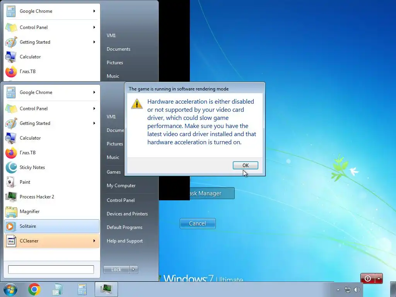Click the Sticky Notes icon in the start menu
The width and height of the screenshot is (396, 297).
point(11,167)
